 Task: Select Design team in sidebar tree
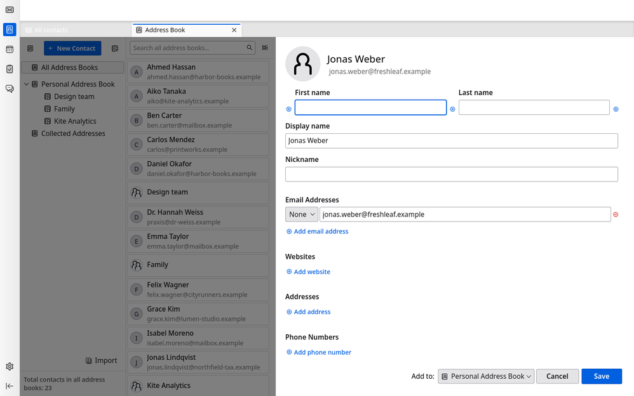click(74, 96)
